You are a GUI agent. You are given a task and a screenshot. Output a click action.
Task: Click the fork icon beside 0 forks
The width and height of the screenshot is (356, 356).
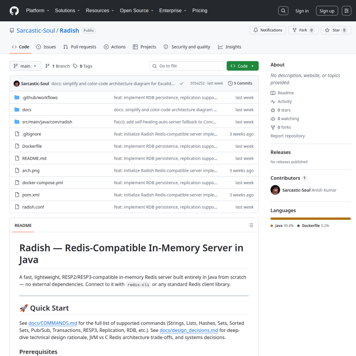[x=273, y=127]
